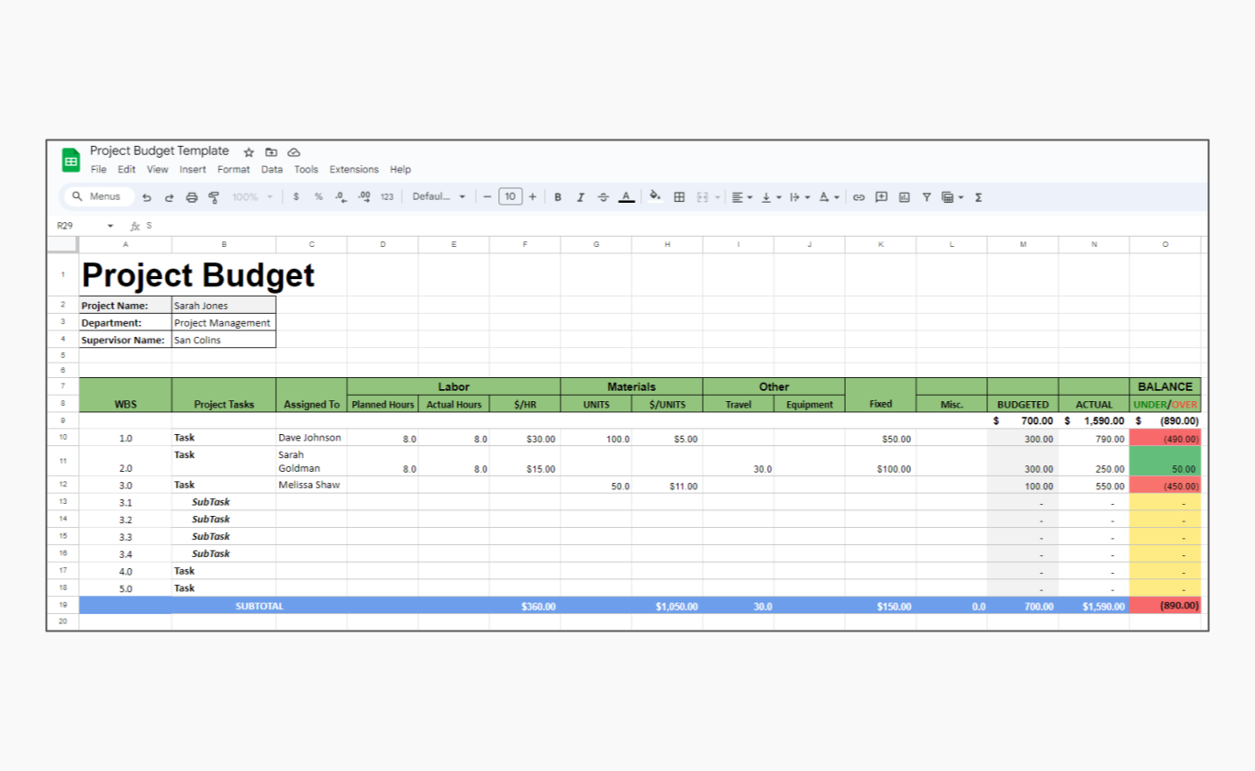Open the font family dropdown
Image resolution: width=1255 pixels, height=771 pixels.
(x=439, y=196)
